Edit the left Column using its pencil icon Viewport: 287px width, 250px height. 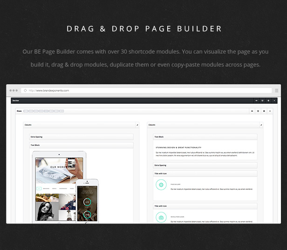point(137,125)
